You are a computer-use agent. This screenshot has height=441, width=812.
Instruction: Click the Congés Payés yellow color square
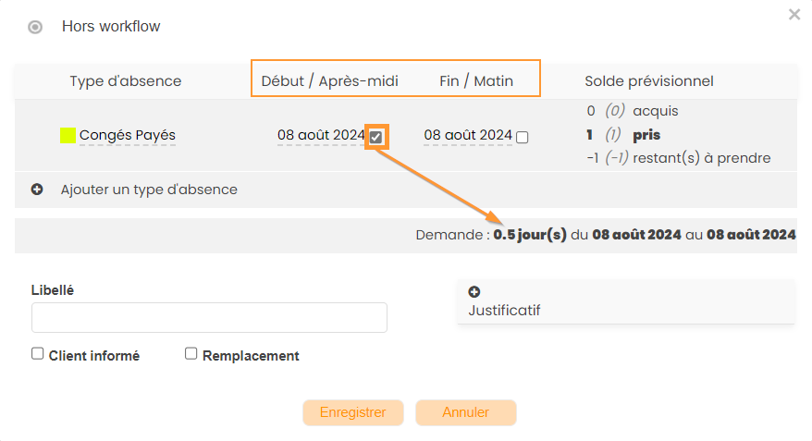pos(68,136)
